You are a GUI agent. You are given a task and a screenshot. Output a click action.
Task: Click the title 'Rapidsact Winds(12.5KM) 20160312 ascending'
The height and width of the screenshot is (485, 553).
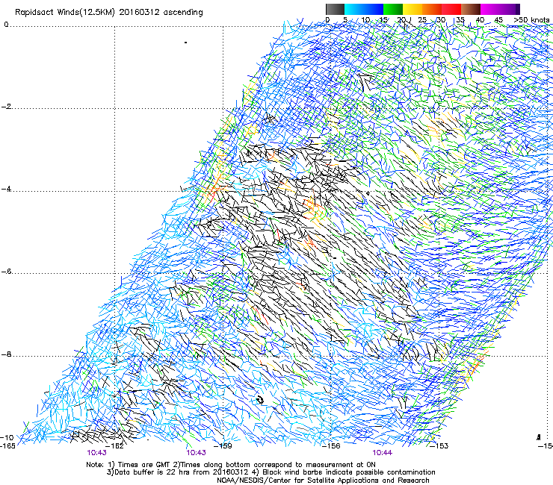[x=108, y=13]
